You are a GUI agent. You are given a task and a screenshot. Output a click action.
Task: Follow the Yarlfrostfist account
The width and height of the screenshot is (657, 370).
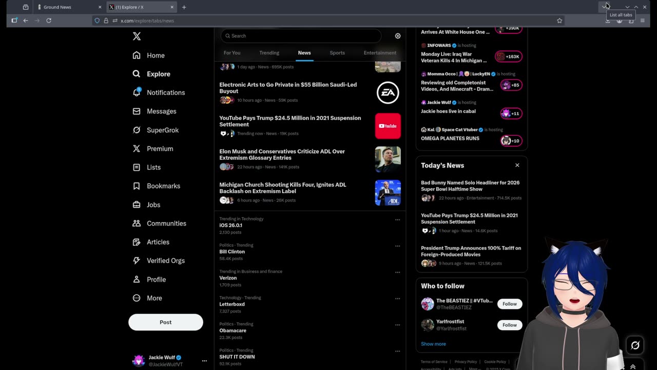[510, 325]
